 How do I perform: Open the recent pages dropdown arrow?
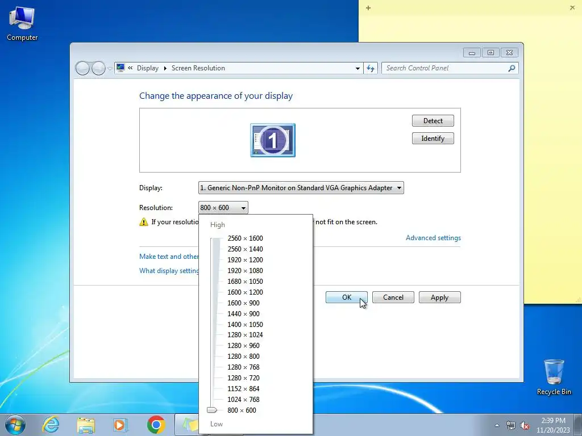(x=110, y=69)
